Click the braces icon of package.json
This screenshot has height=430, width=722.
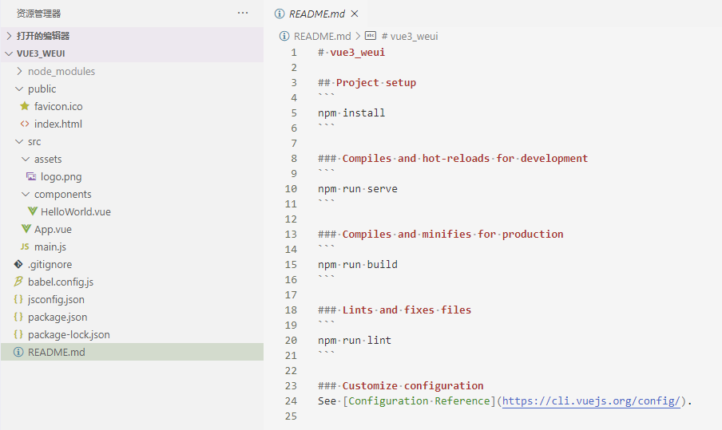18,317
